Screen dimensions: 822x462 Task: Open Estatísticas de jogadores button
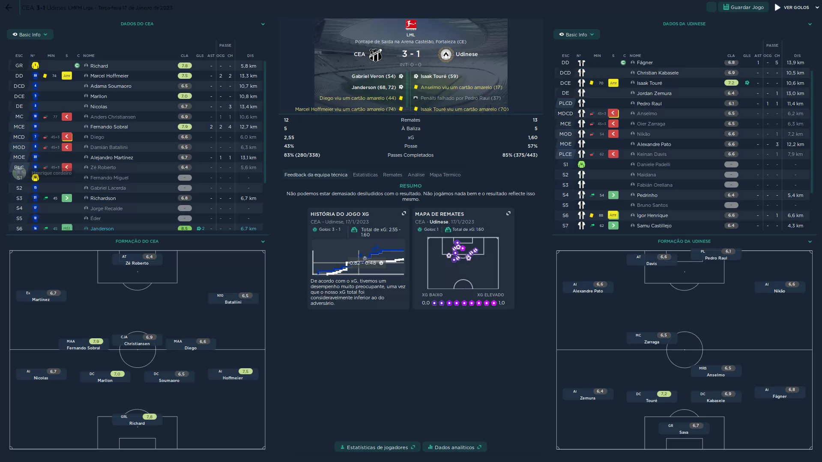coord(377,447)
